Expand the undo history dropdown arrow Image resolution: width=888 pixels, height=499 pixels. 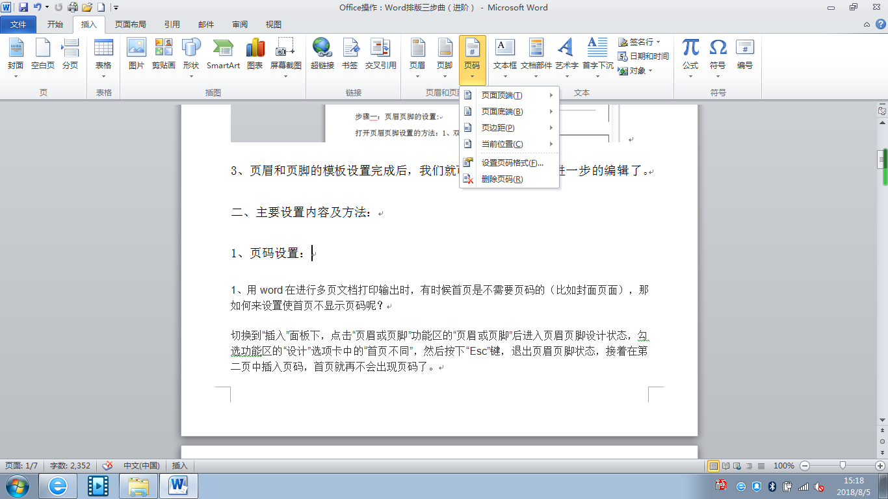[47, 8]
